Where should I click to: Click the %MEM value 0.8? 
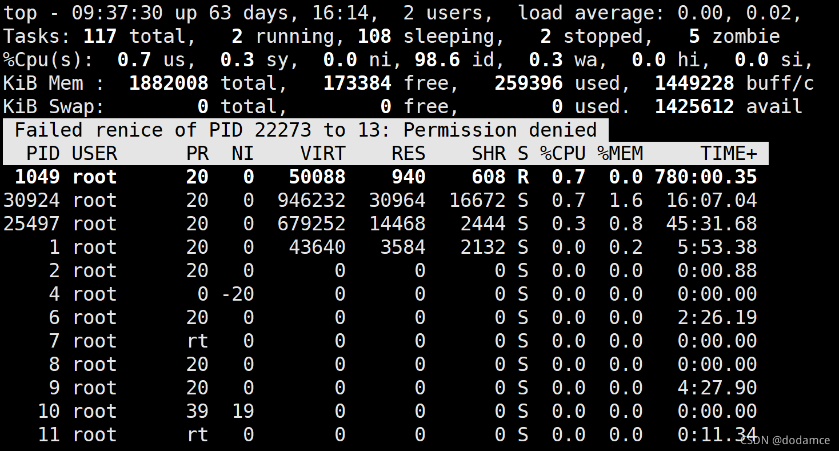click(x=626, y=224)
